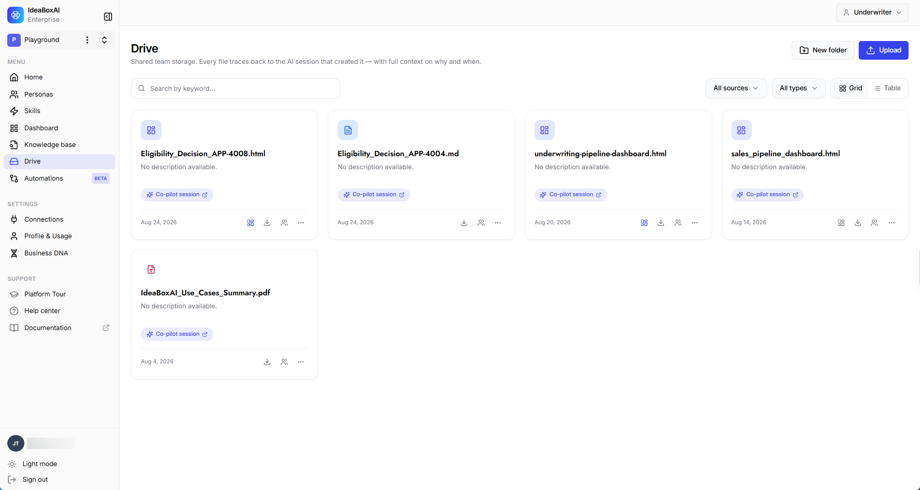Open Knowledge base
Viewport: 920px width, 490px height.
59,145
